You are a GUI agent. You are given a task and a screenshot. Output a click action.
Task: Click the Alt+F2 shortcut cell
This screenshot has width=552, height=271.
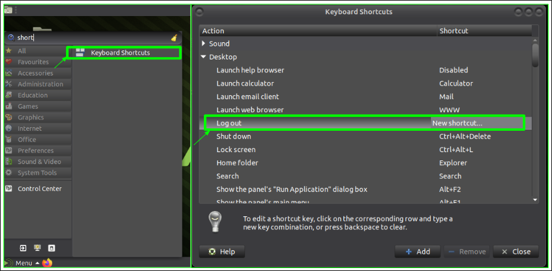450,190
